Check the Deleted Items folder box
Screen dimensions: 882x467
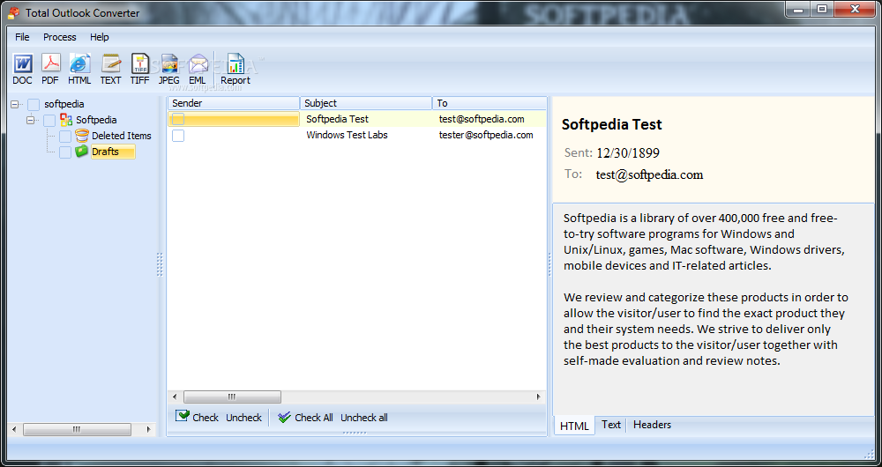click(65, 136)
